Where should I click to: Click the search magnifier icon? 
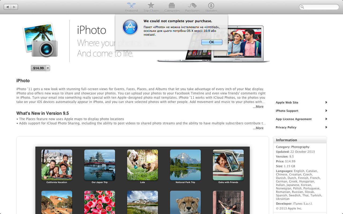(x=303, y=7)
